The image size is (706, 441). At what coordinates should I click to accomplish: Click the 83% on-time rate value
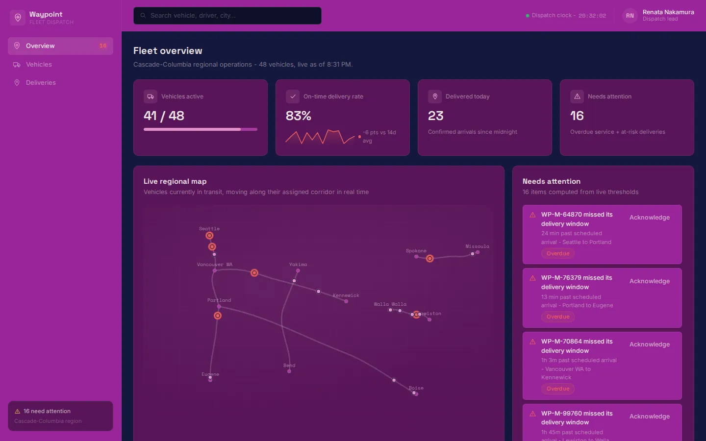(299, 116)
